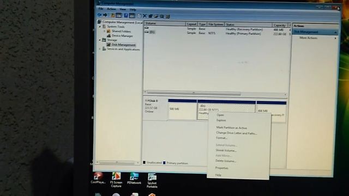Click the blue Help question-mark toolbar icon

pyautogui.click(x=126, y=15)
